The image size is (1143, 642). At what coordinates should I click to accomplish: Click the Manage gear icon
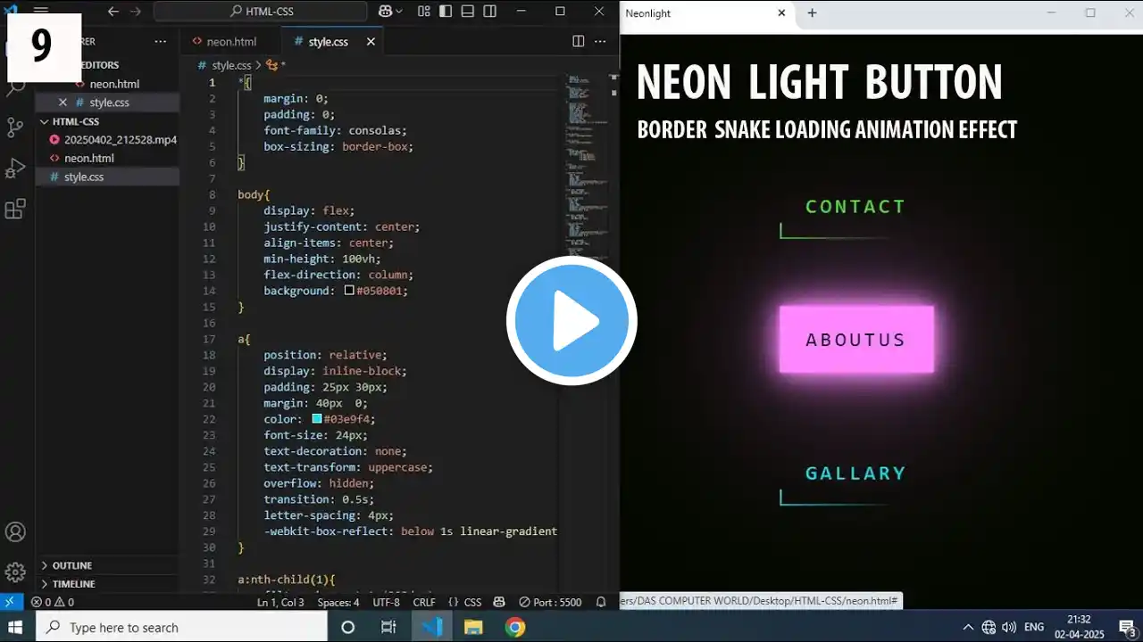(15, 572)
